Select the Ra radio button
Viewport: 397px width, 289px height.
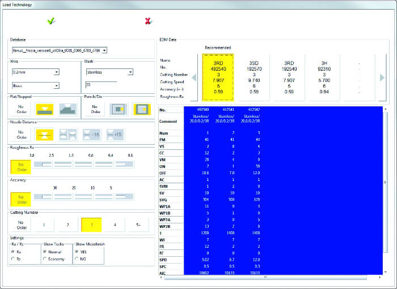click(x=13, y=252)
